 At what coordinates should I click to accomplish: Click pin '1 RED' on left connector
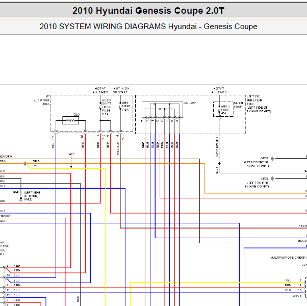[13, 285]
